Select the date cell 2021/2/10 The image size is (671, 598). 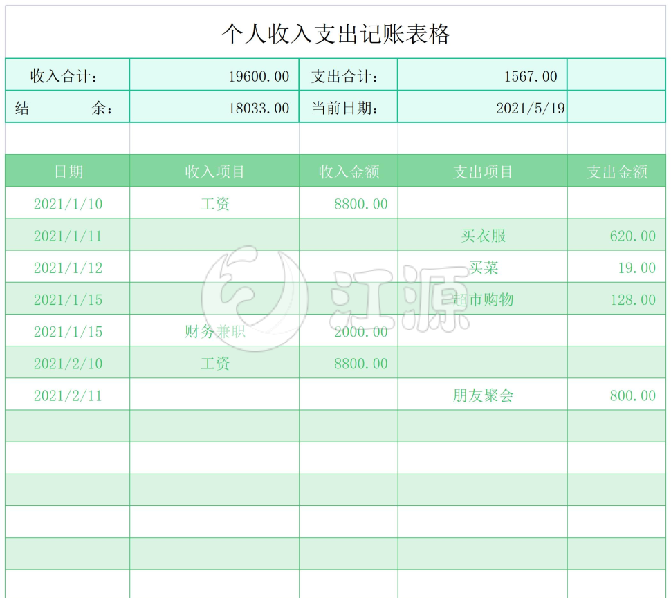tap(67, 362)
